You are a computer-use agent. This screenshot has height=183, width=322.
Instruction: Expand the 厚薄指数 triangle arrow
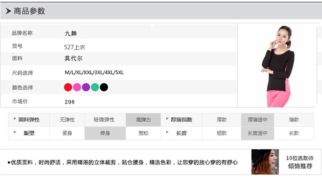coord(166,119)
